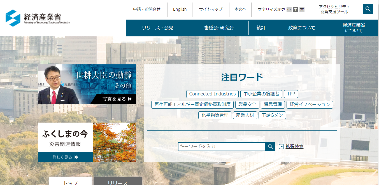Open the autumn leaves ふくしまの今 photo

[114, 142]
